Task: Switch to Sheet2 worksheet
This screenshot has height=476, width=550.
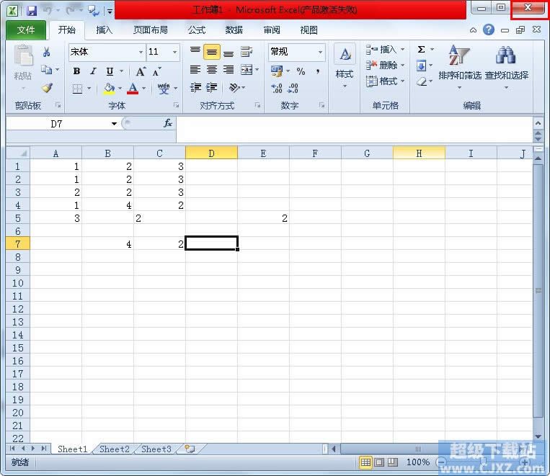Action: pyautogui.click(x=115, y=449)
